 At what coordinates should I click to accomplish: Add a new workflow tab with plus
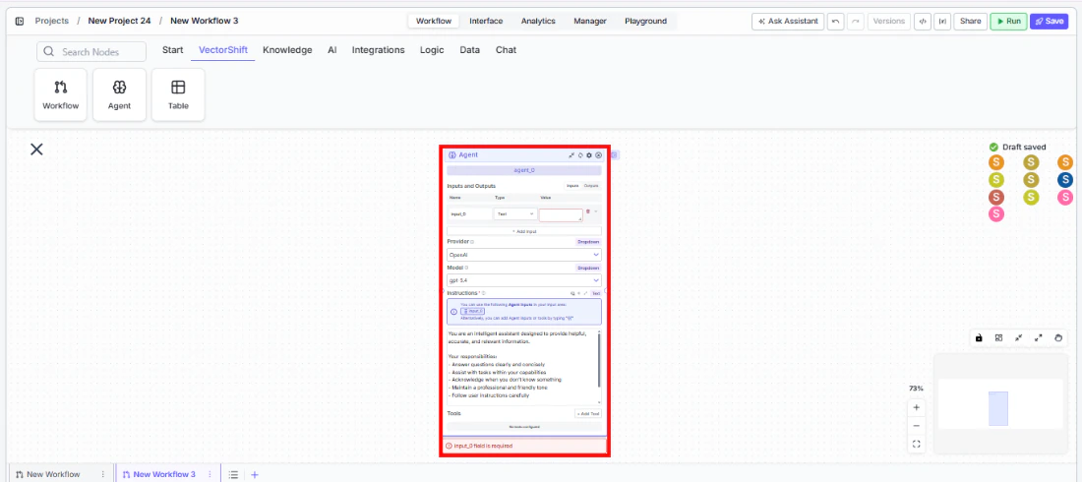pyautogui.click(x=255, y=474)
